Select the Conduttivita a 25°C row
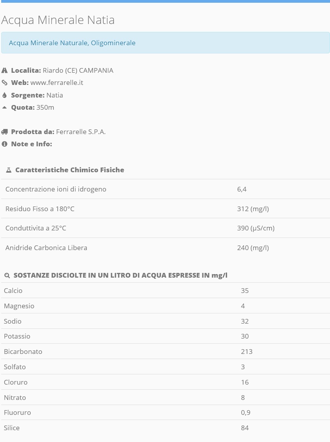 coord(165,228)
